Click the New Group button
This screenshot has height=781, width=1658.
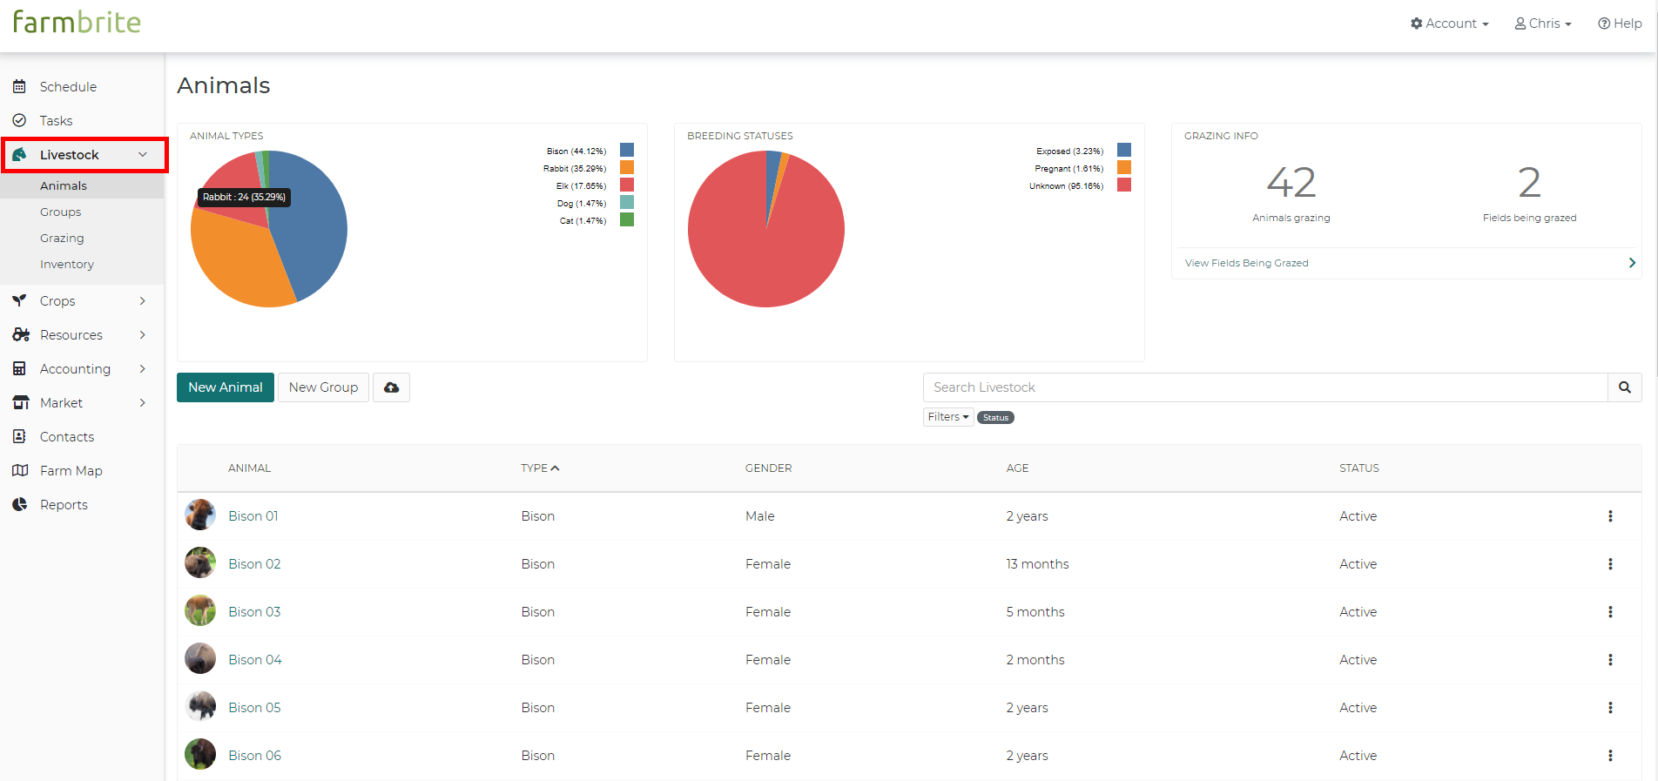coord(323,387)
